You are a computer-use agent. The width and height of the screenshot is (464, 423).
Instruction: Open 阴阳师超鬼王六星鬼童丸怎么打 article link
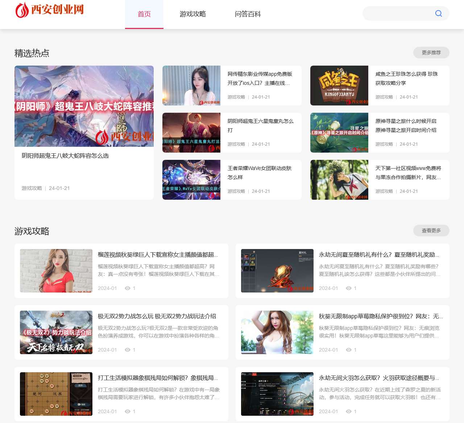coord(260,125)
